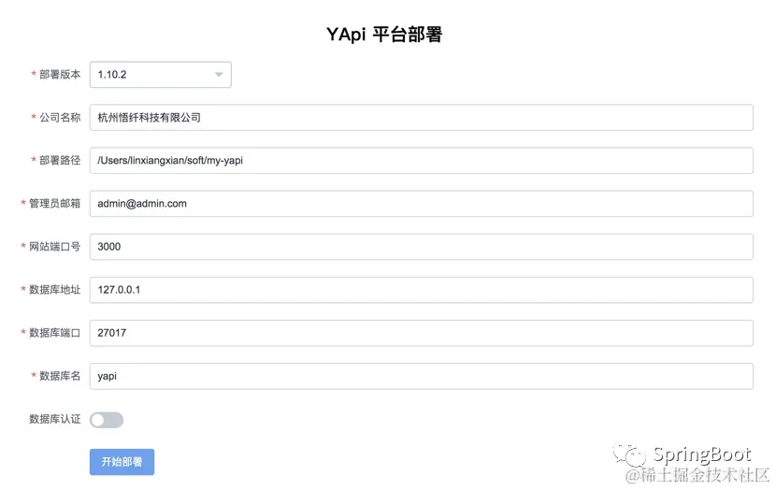Image resolution: width=776 pixels, height=490 pixels.
Task: Click the 数据库地址 field label
Action: 54,290
